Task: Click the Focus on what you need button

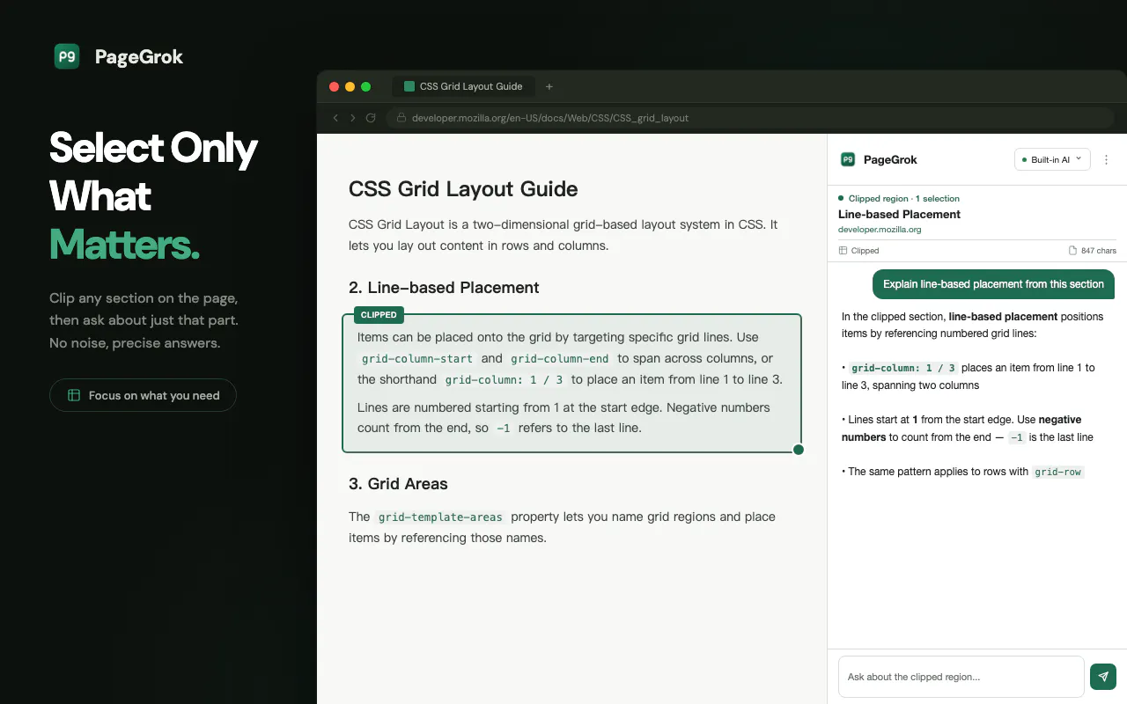Action: (143, 395)
